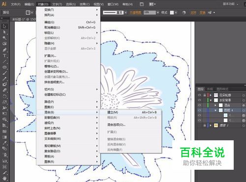Collapse the 图层 4 sublayer

tap(215, 110)
